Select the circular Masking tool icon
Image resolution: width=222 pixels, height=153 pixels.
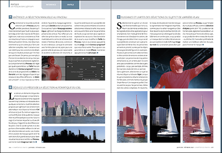coord(94,59)
